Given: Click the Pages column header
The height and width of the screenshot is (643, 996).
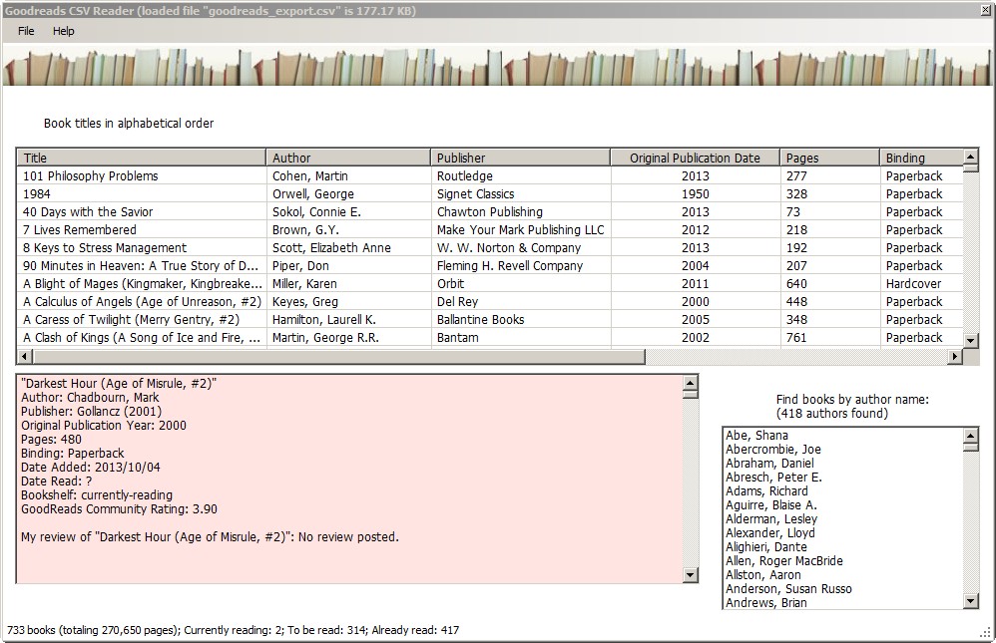Looking at the screenshot, I should [828, 157].
